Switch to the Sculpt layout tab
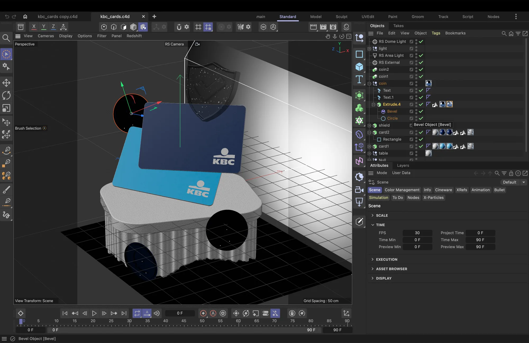Screen dimensions: 529x343 click(x=341, y=17)
